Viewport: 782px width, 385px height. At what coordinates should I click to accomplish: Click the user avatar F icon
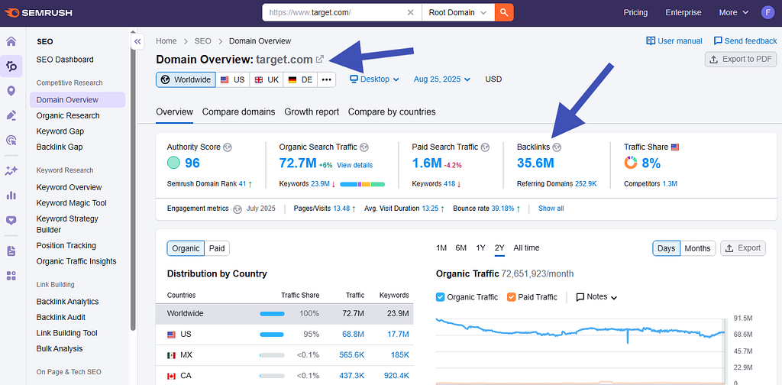tap(768, 12)
